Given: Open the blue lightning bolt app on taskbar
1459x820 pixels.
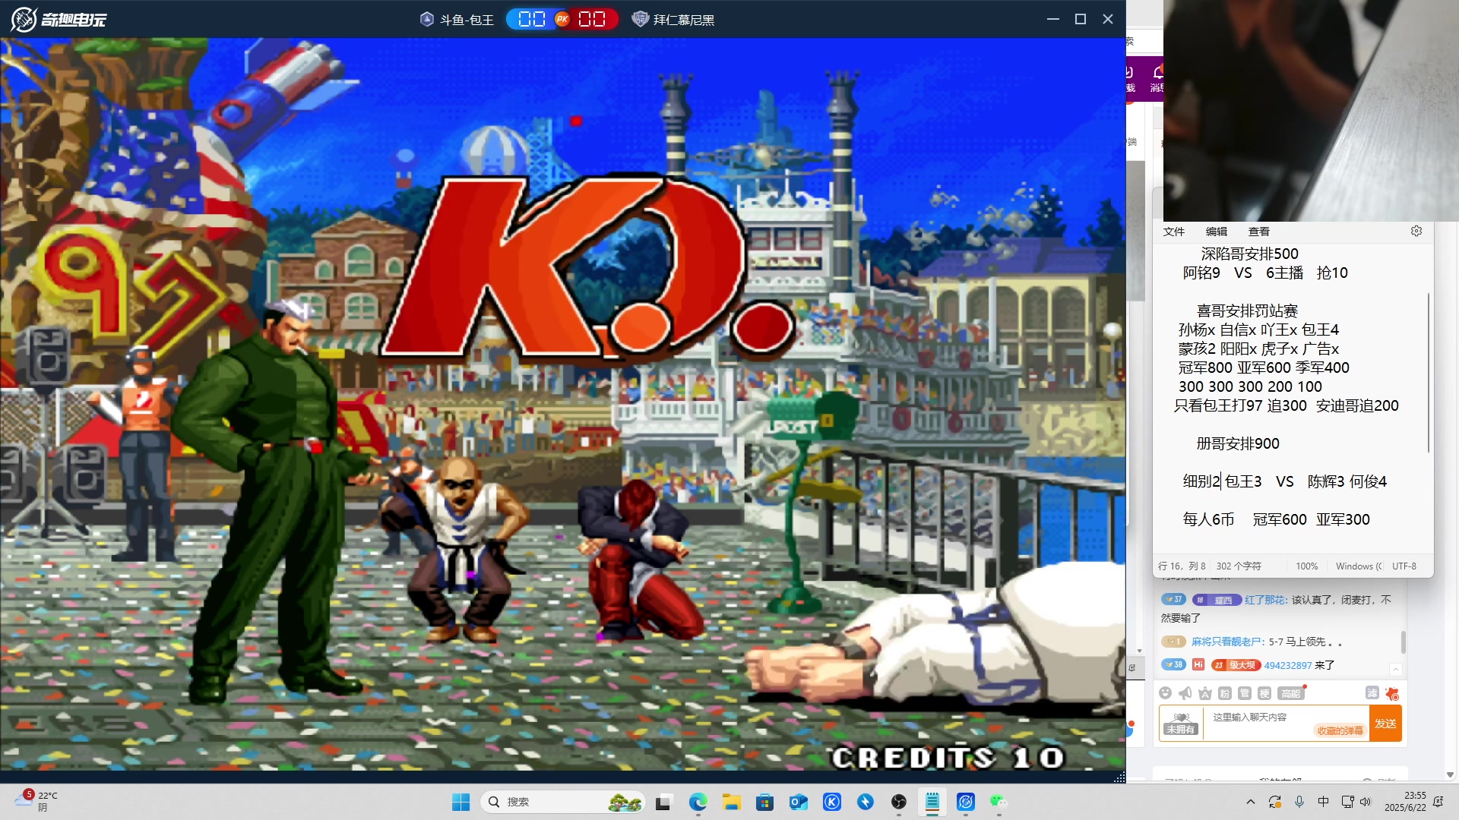Looking at the screenshot, I should tap(866, 802).
